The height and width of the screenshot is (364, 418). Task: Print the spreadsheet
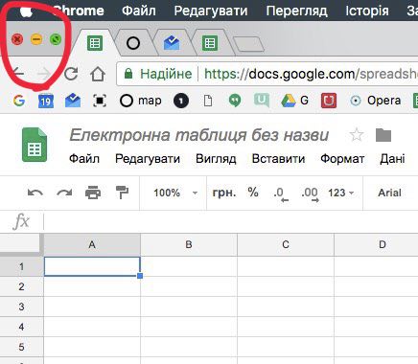[x=93, y=193]
